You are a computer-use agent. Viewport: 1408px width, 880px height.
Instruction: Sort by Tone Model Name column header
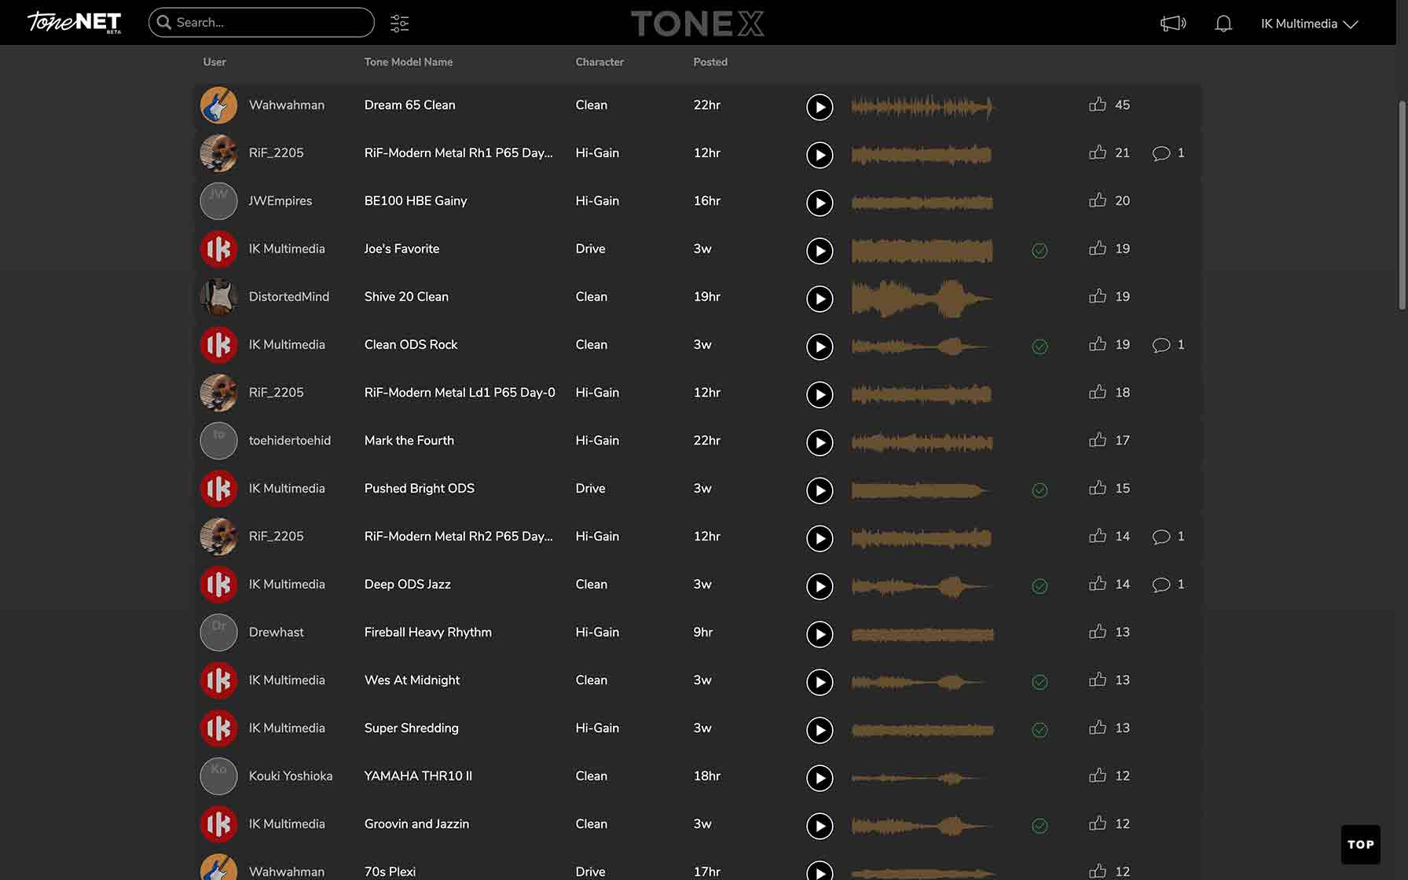409,62
